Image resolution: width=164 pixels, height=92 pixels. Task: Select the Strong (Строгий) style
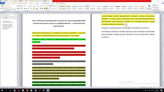[x=118, y=7]
